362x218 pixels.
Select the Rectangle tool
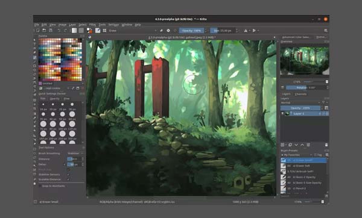[34, 66]
